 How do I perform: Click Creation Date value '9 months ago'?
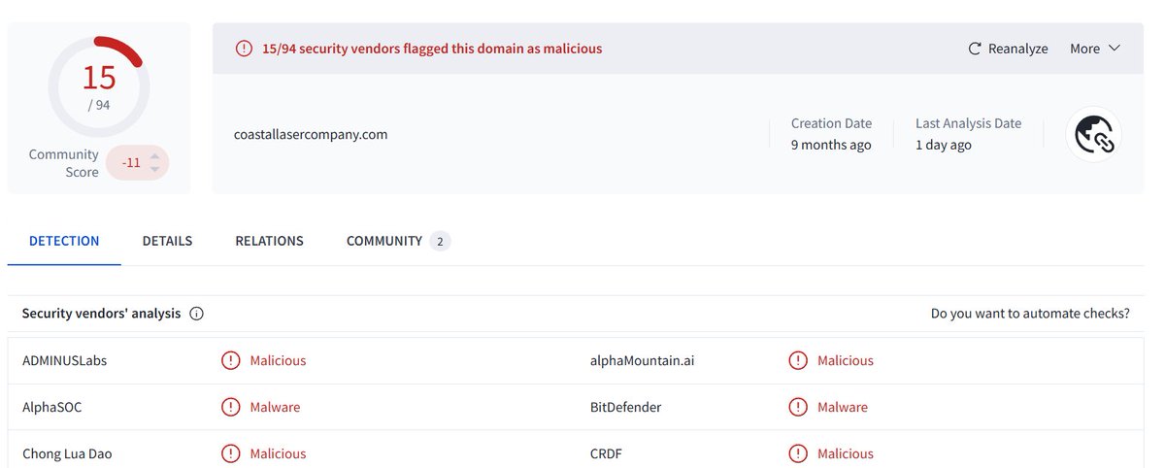point(831,145)
